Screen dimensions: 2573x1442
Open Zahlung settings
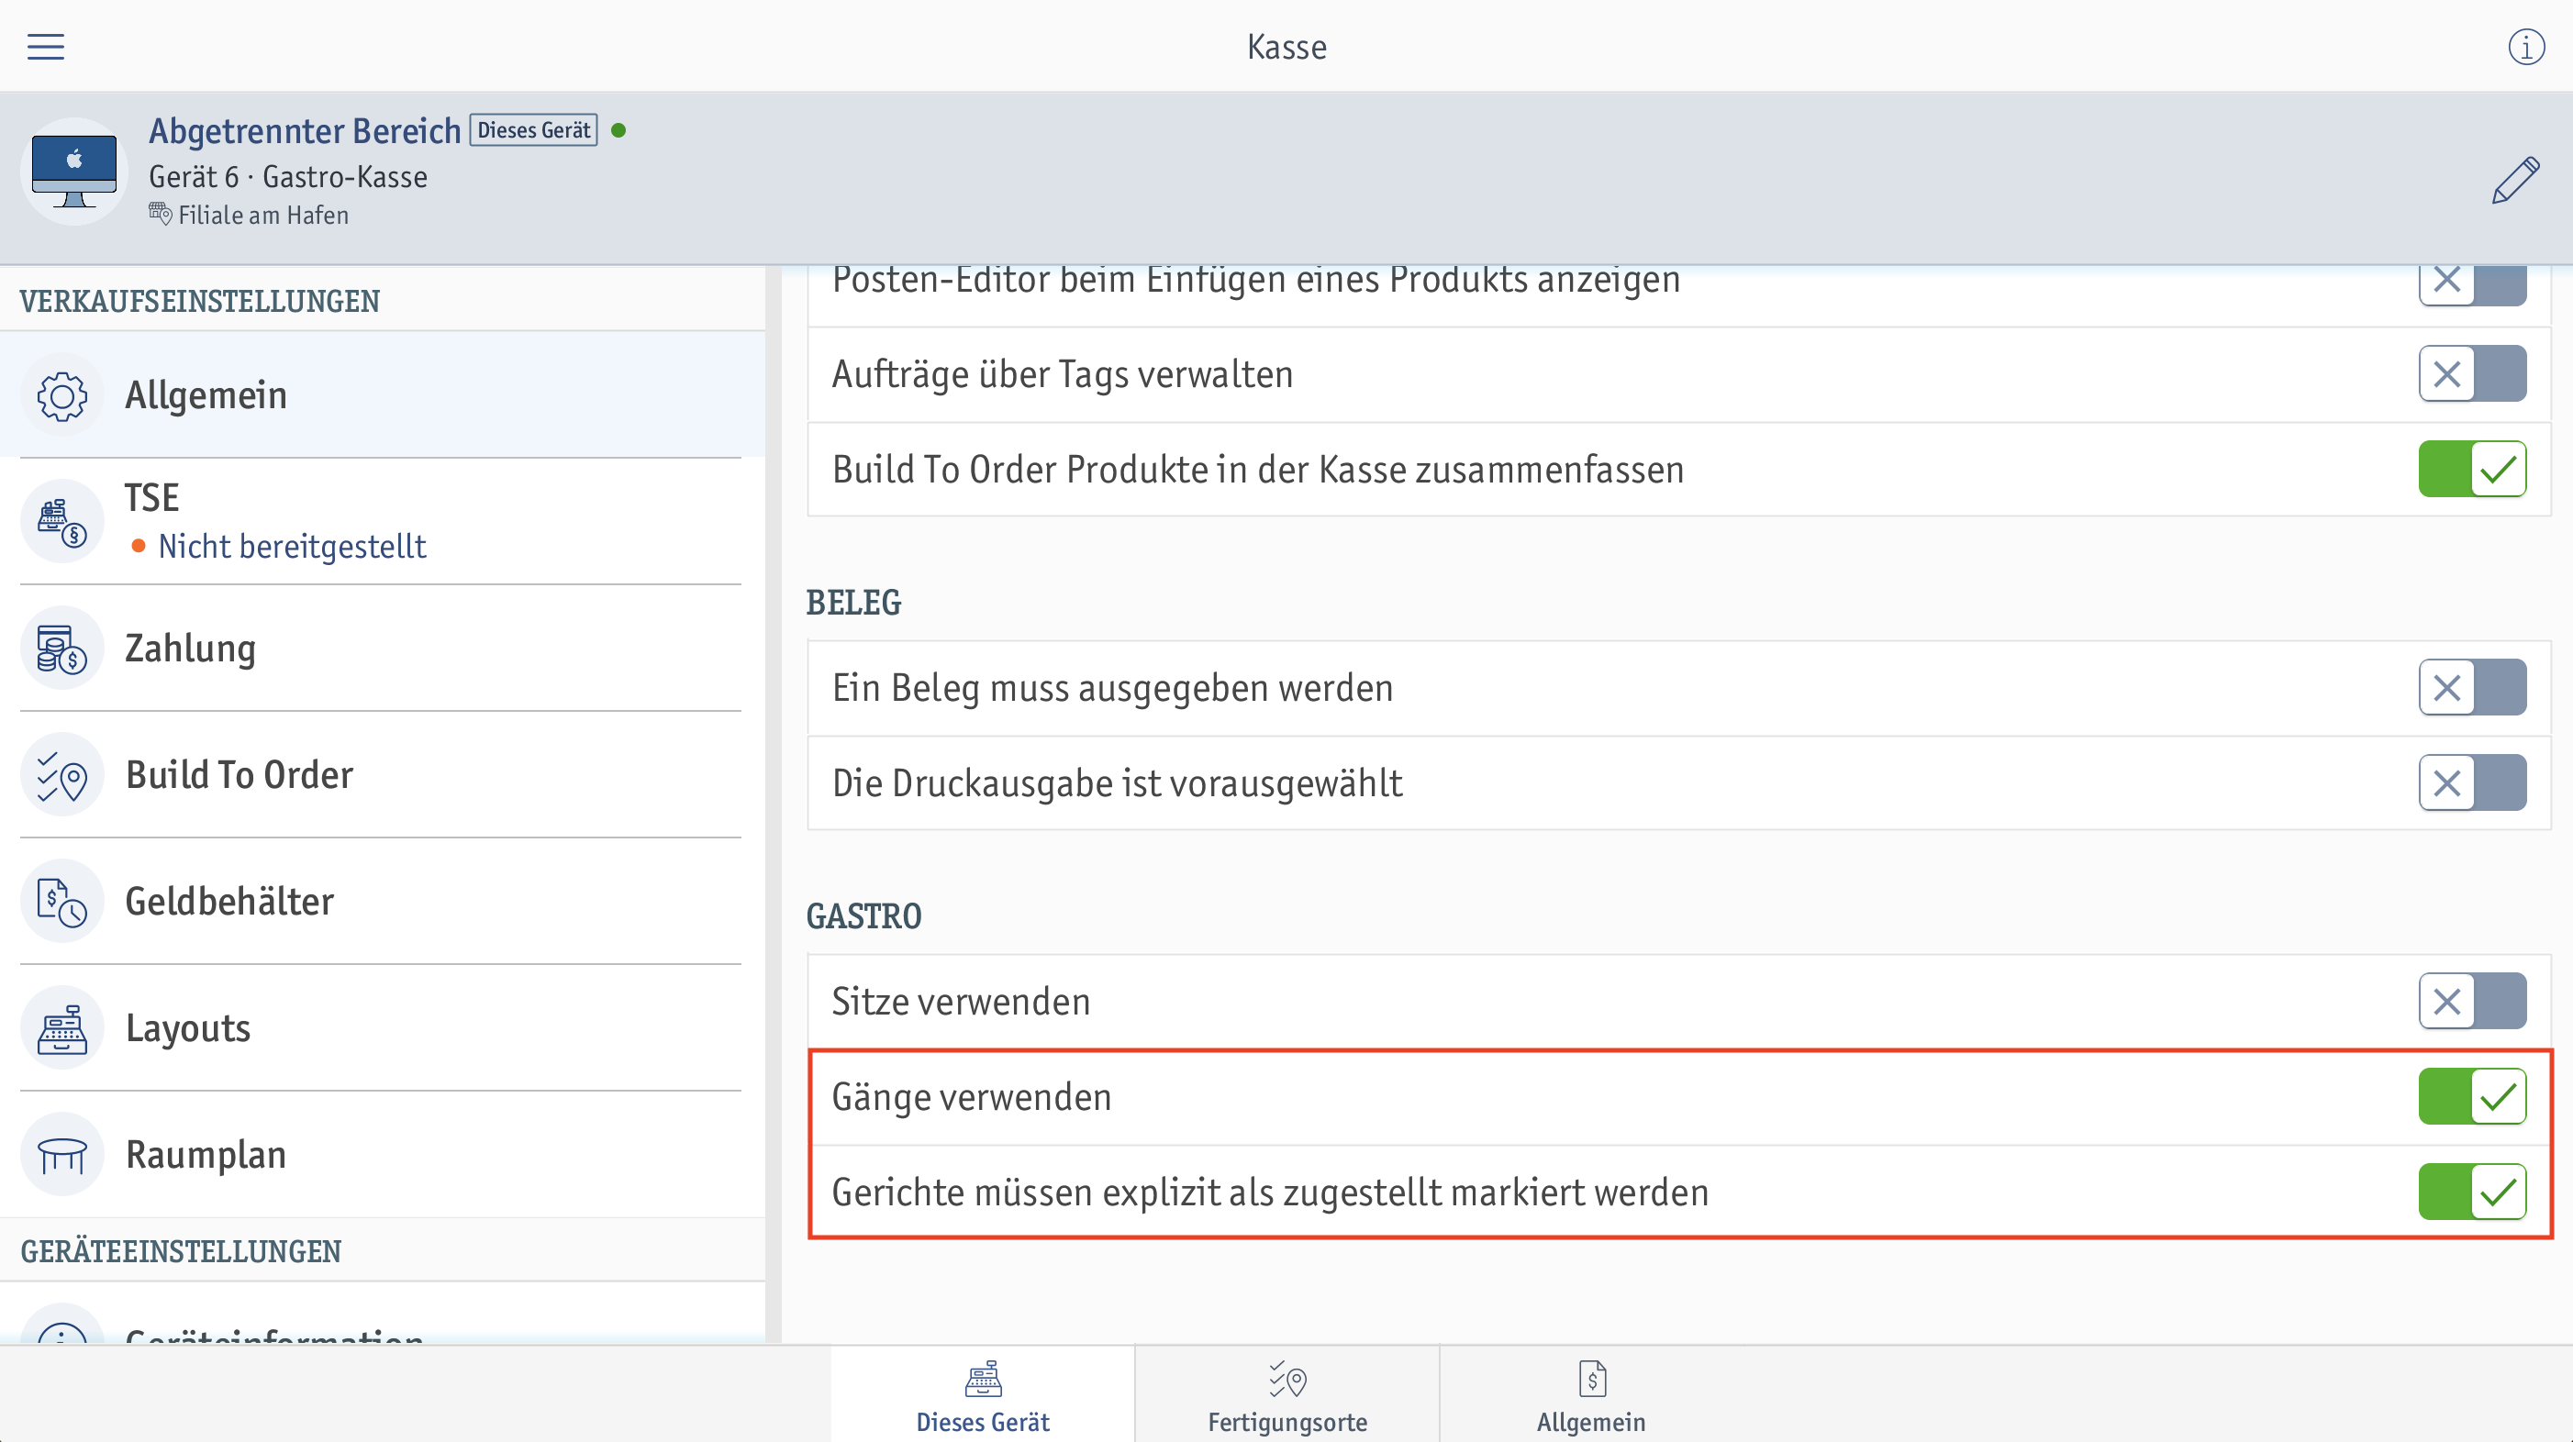coord(383,649)
